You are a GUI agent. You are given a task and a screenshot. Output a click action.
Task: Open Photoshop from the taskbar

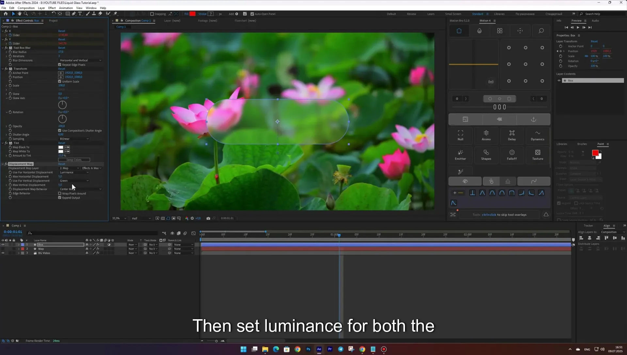[x=308, y=349]
